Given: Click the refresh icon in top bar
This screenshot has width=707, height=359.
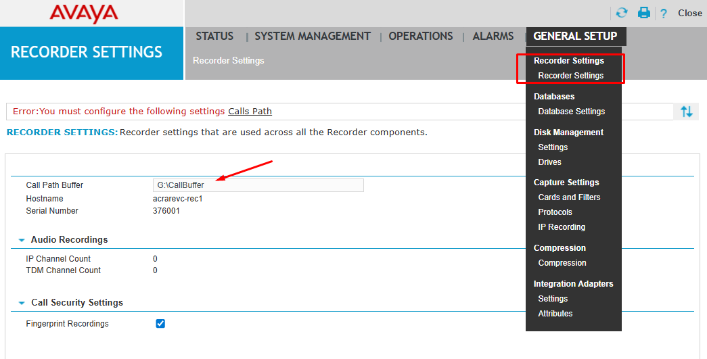Looking at the screenshot, I should [621, 13].
